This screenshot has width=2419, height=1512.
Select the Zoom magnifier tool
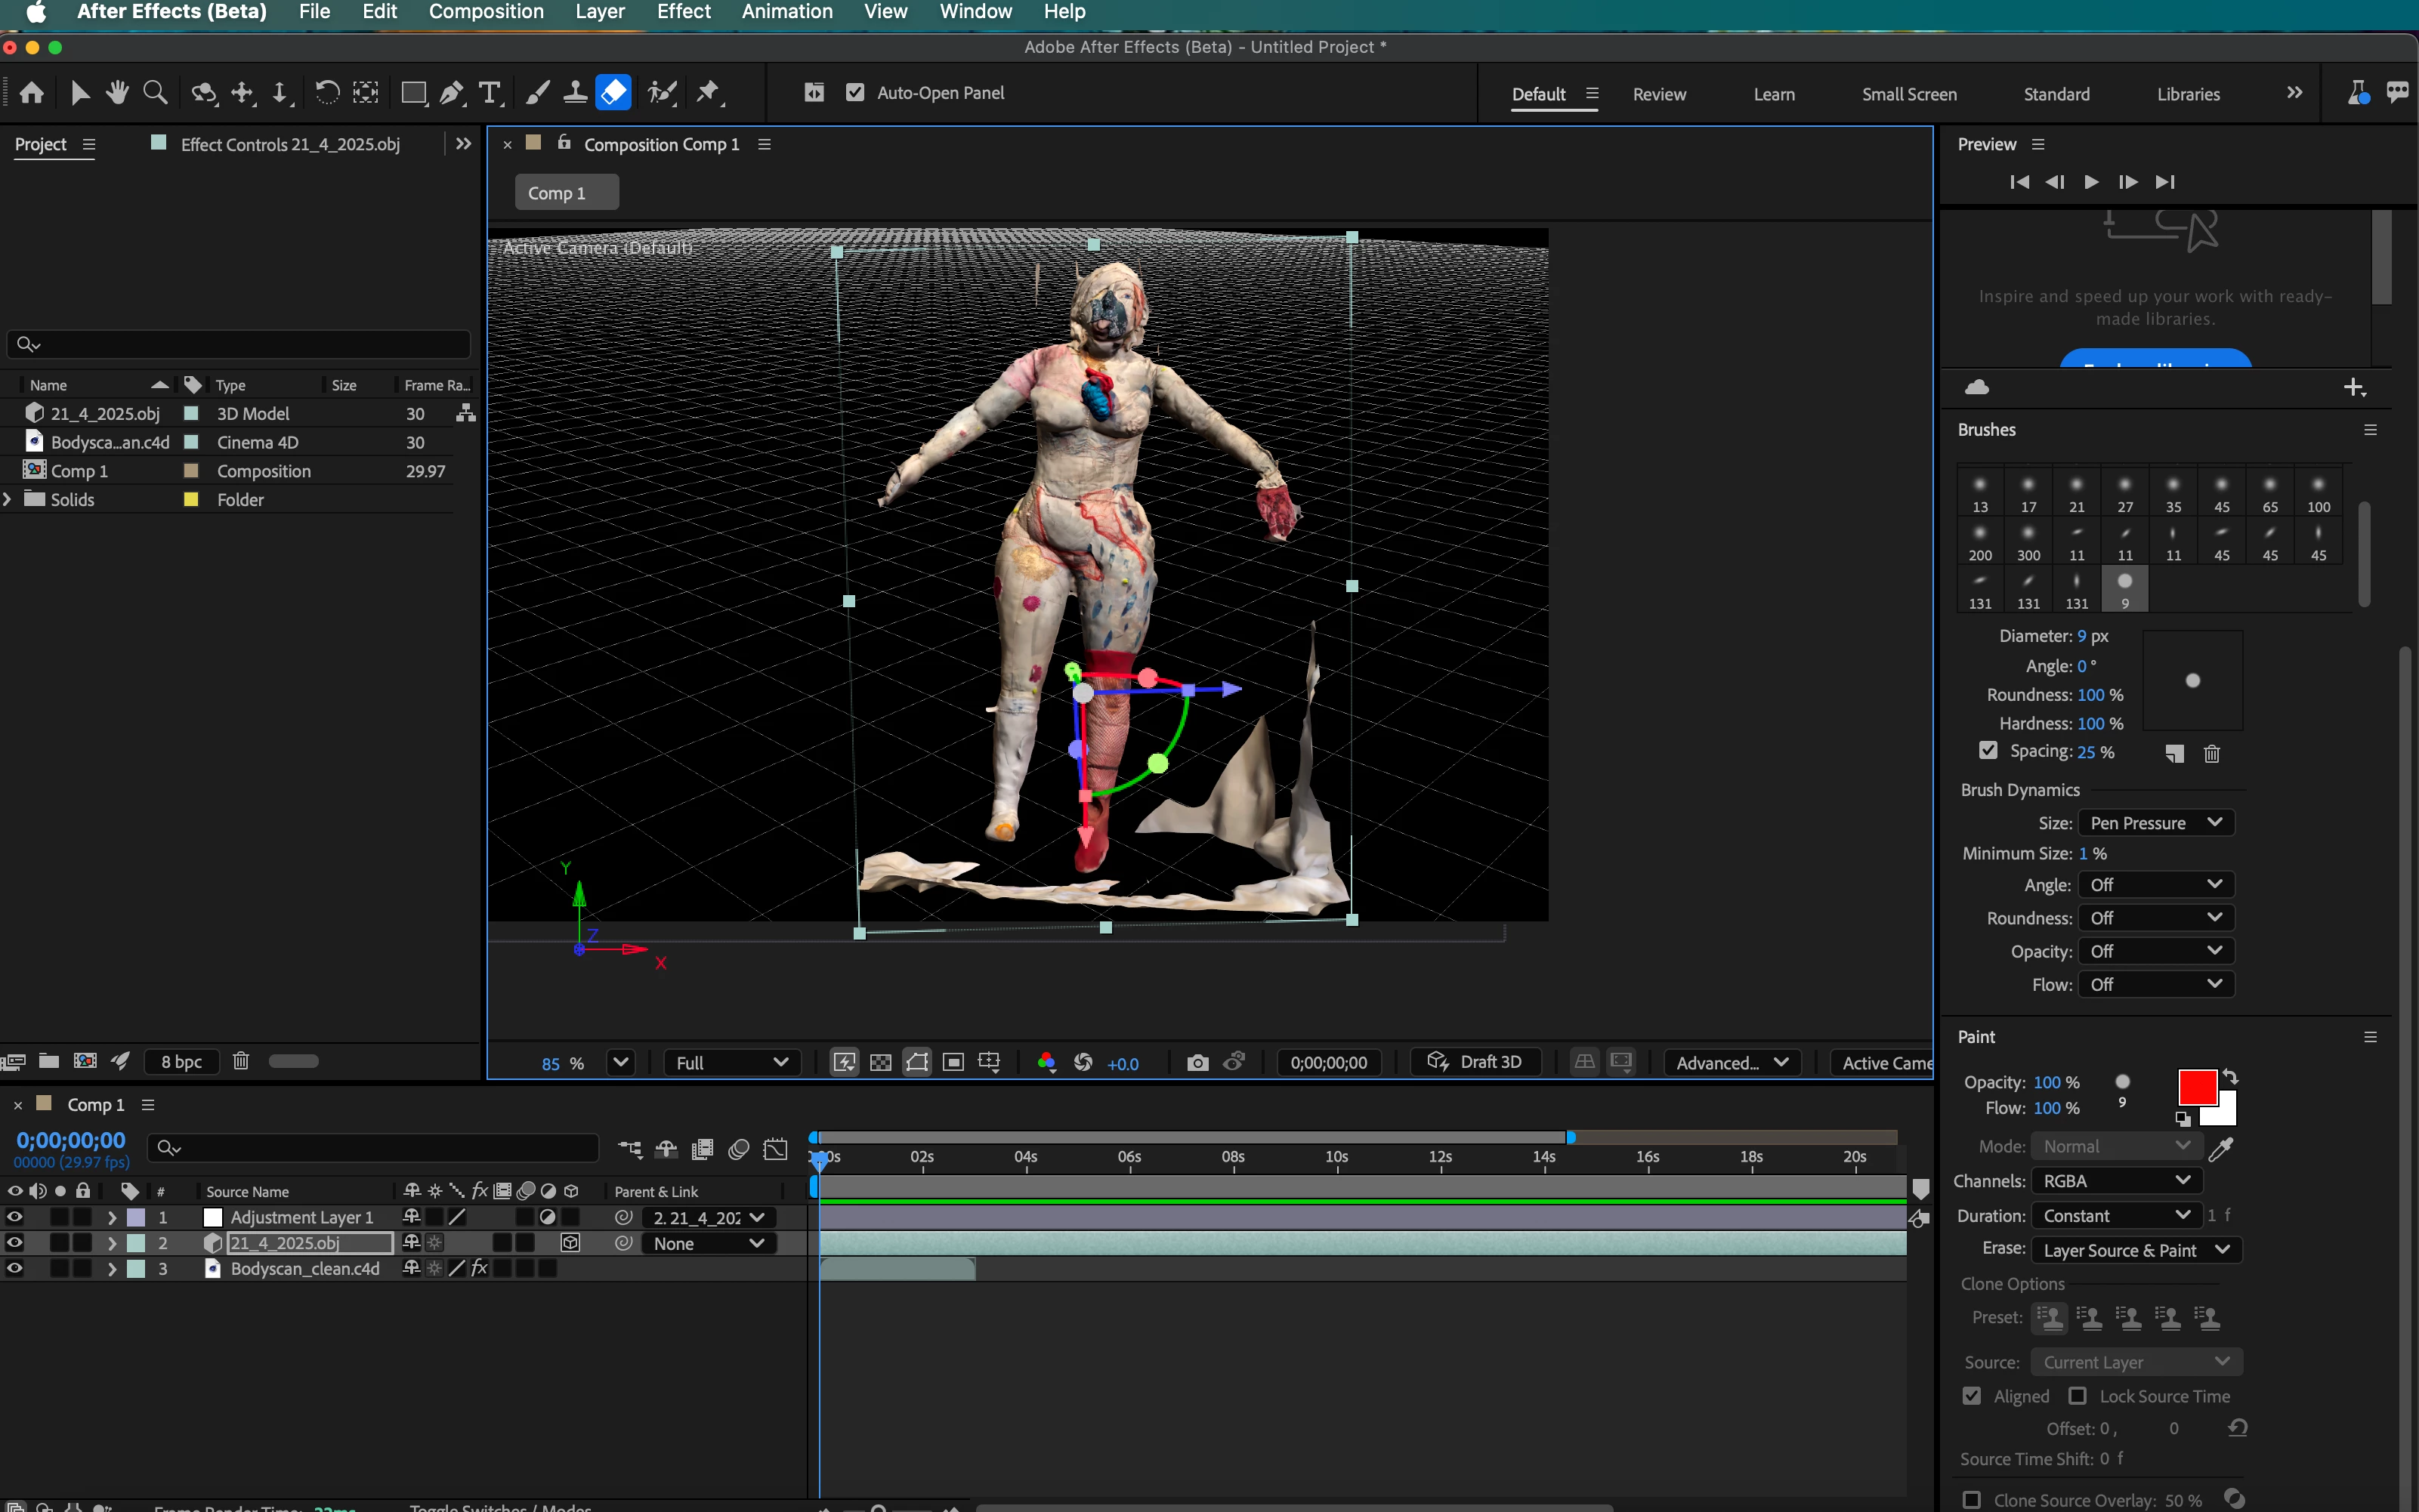point(155,93)
